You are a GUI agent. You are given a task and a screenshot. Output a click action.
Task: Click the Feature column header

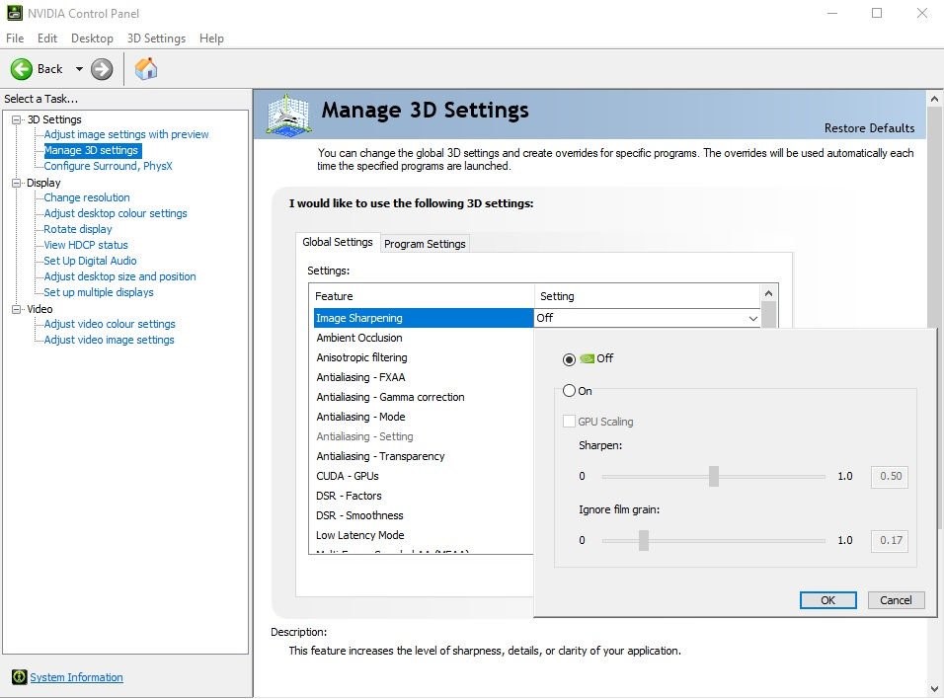[x=422, y=296]
